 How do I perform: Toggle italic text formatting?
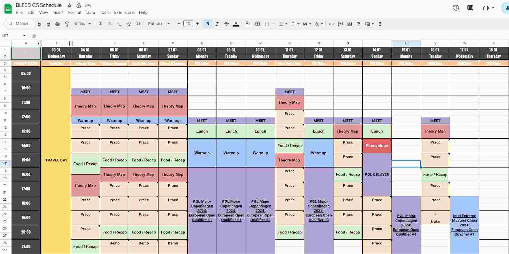(217, 24)
